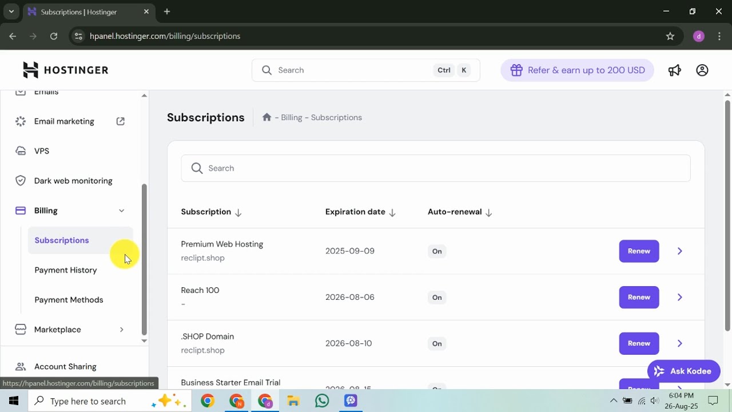The image size is (732, 412).
Task: Open the new tab plus button
Action: (x=167, y=11)
